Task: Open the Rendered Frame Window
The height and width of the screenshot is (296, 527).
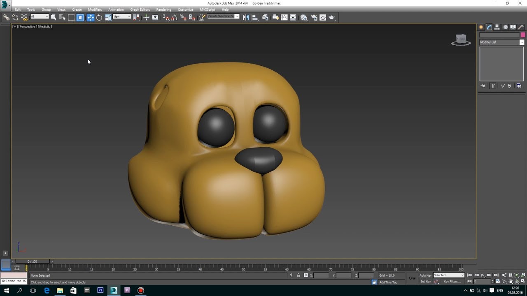Action: pyautogui.click(x=323, y=17)
